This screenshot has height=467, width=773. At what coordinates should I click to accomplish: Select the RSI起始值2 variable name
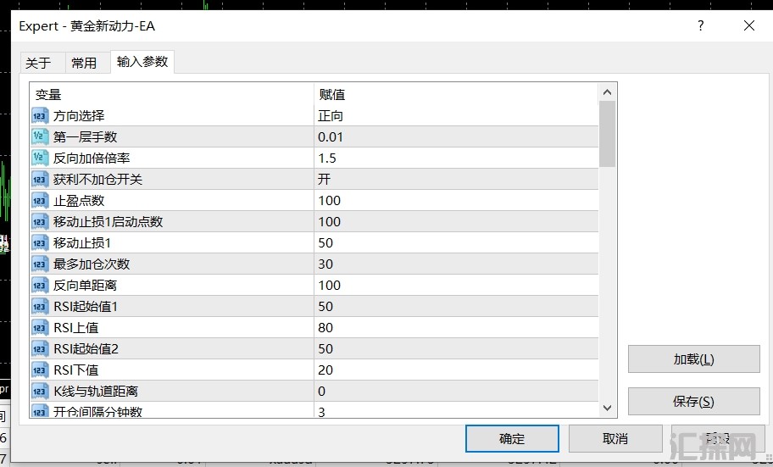point(86,349)
